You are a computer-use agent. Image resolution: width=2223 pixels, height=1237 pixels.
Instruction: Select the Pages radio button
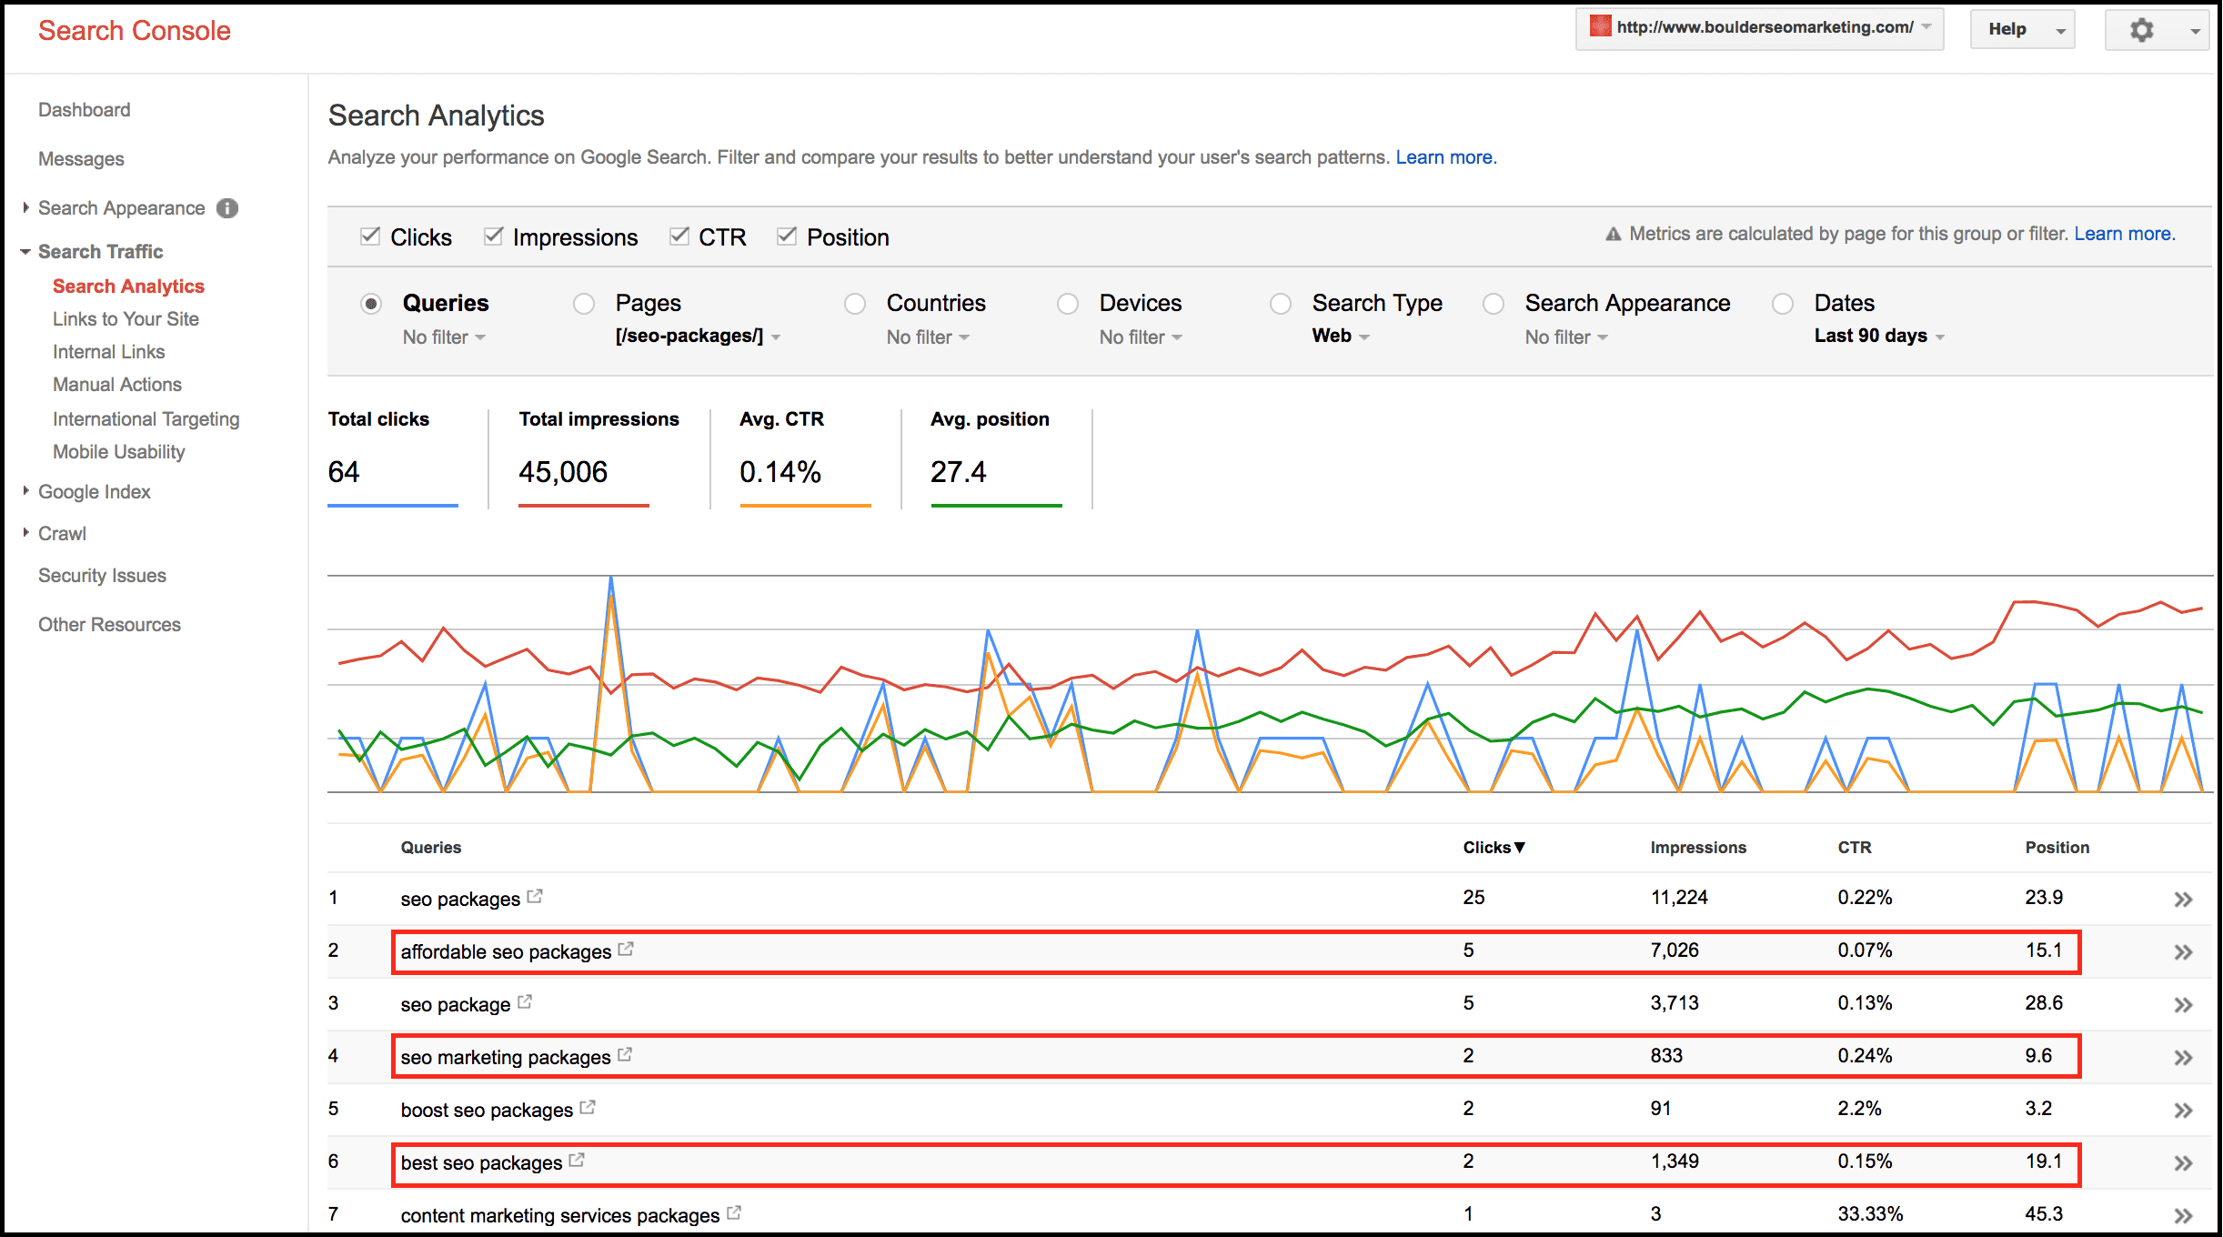(584, 304)
